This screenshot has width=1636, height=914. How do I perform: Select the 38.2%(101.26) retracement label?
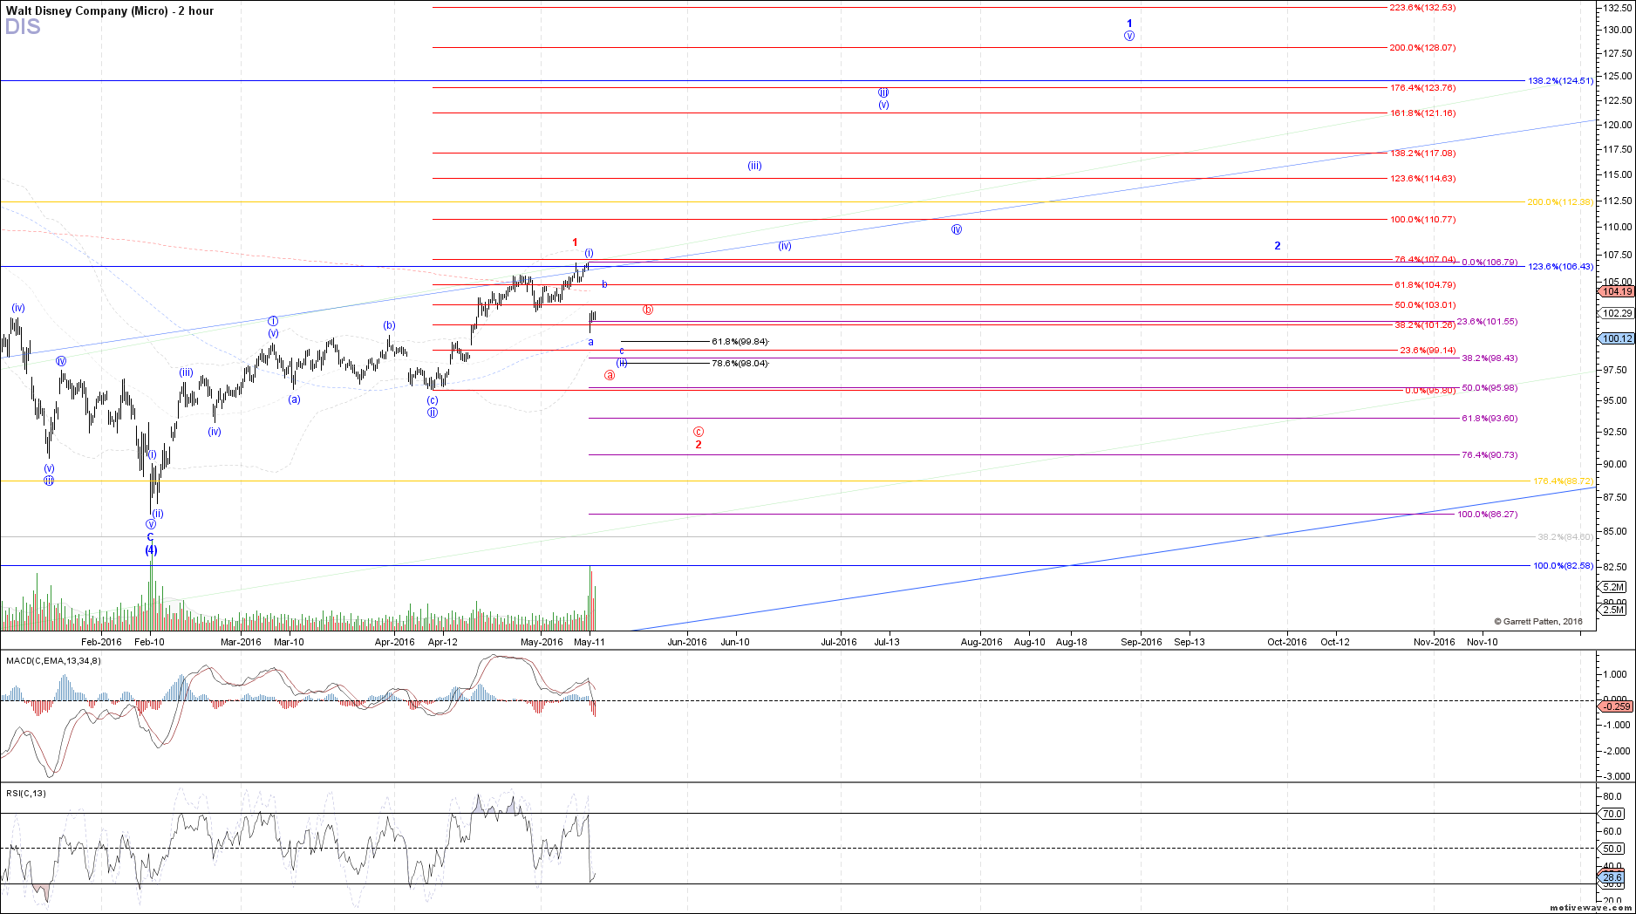pyautogui.click(x=1425, y=325)
